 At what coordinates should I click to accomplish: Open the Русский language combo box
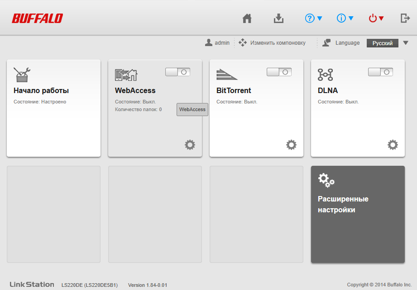coord(383,43)
